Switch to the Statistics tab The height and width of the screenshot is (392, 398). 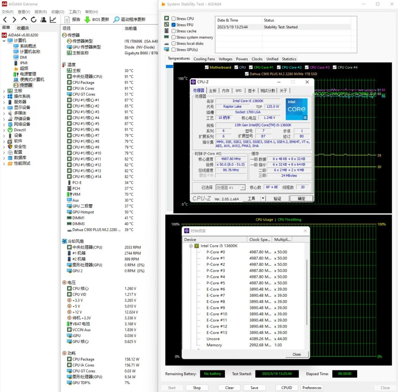coord(289,59)
